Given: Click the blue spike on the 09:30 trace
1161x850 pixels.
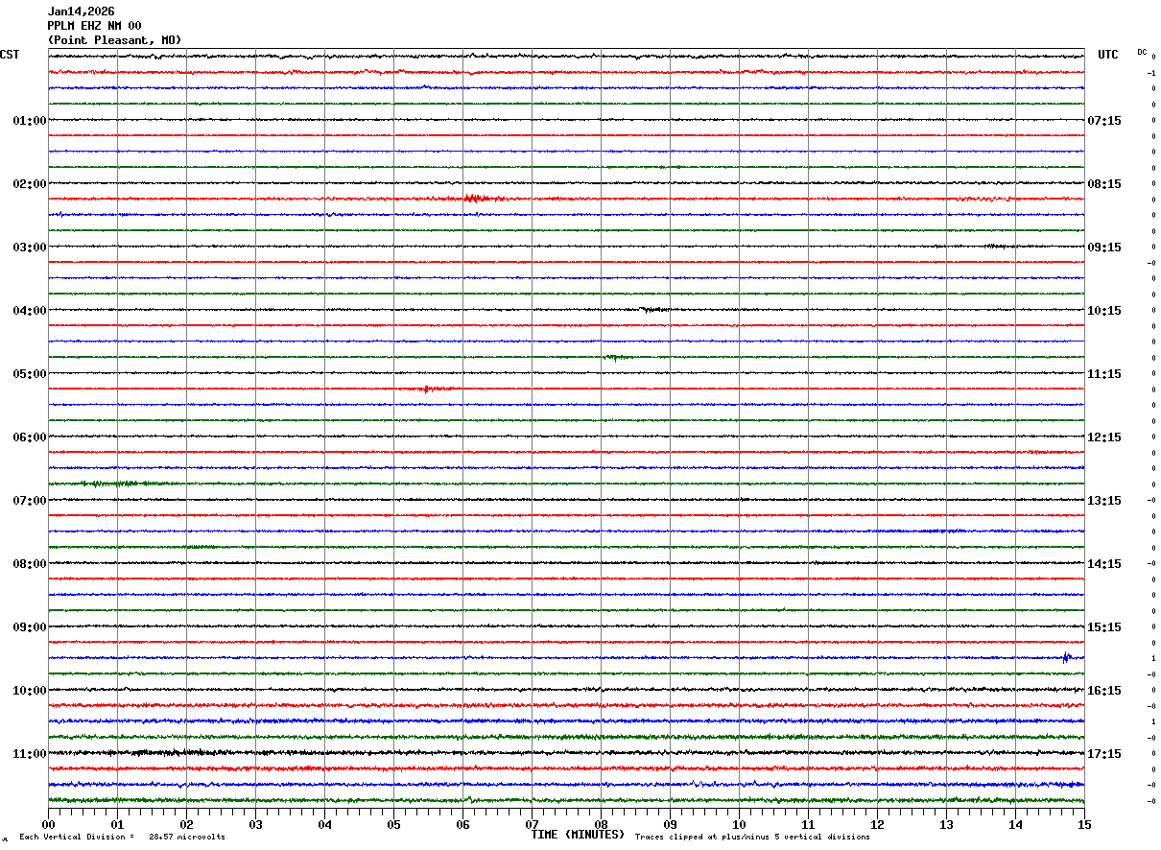Looking at the screenshot, I should 1066,657.
